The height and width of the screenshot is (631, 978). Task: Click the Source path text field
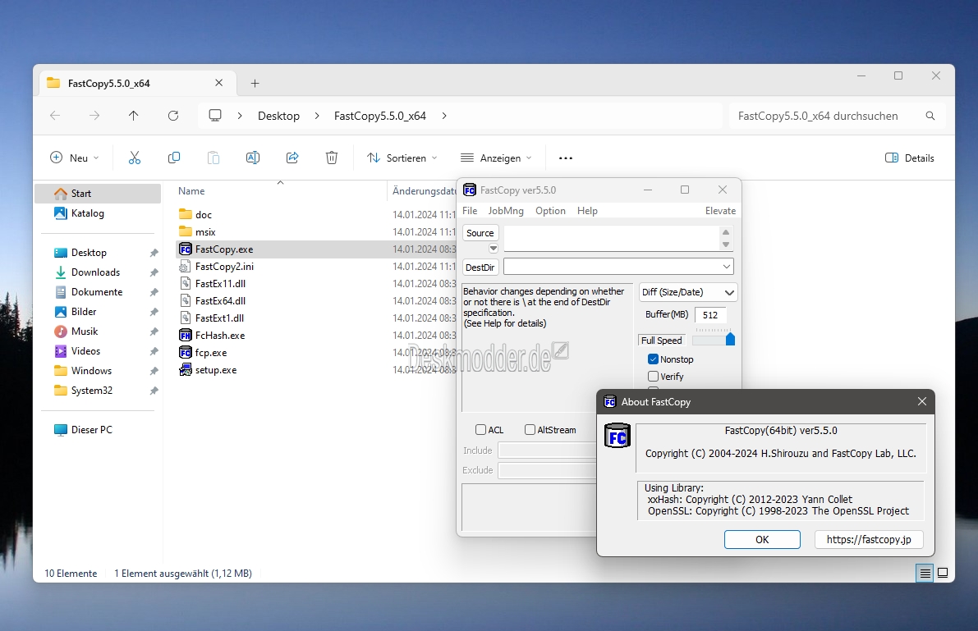[612, 238]
